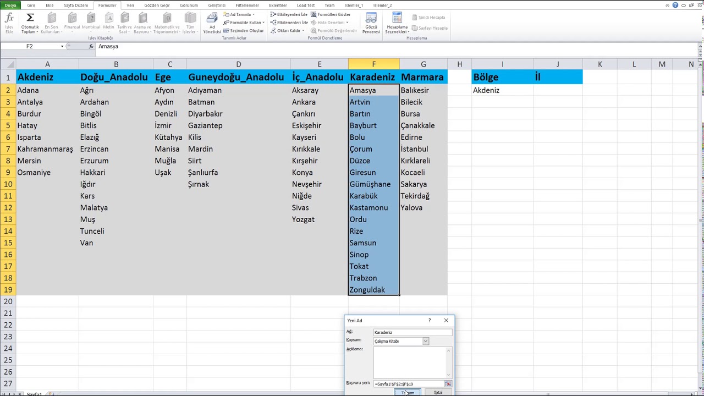Image resolution: width=704 pixels, height=396 pixels.
Task: Open the Kapsam combo box in Yeni Ad
Action: pos(401,341)
